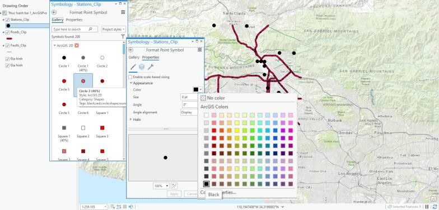Click back arrow in front Symbology pane

131,50
